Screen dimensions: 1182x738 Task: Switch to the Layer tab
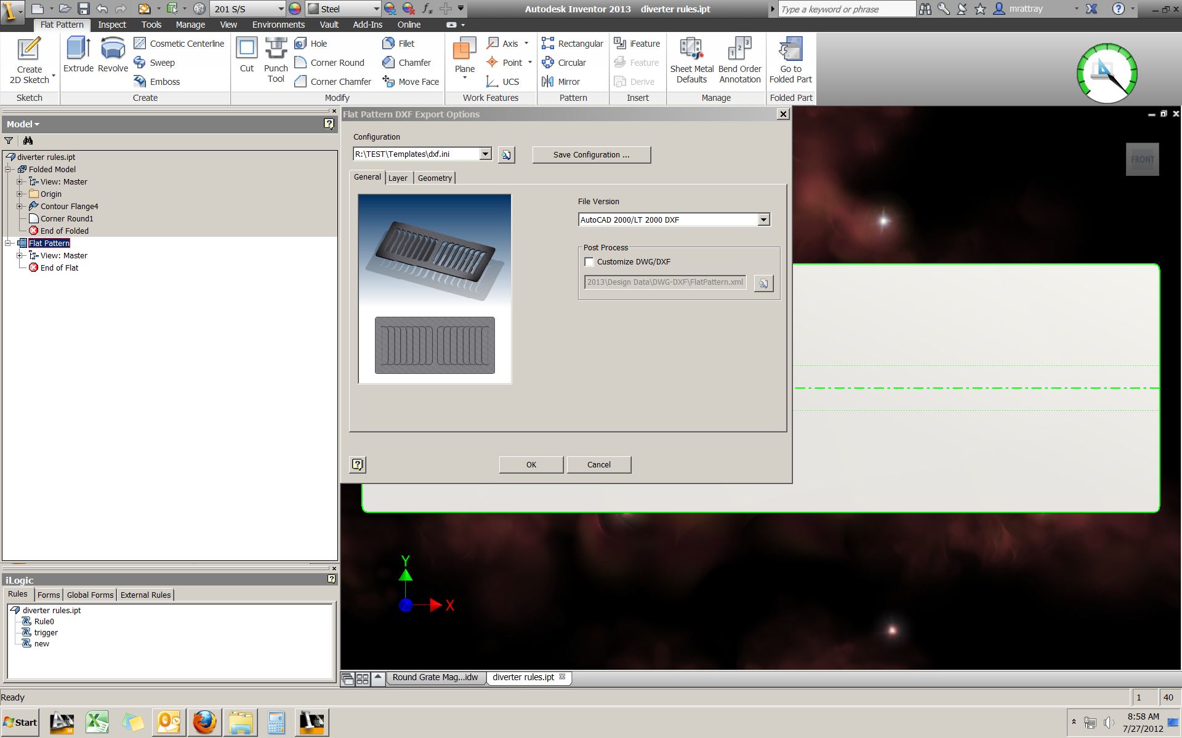click(x=398, y=178)
